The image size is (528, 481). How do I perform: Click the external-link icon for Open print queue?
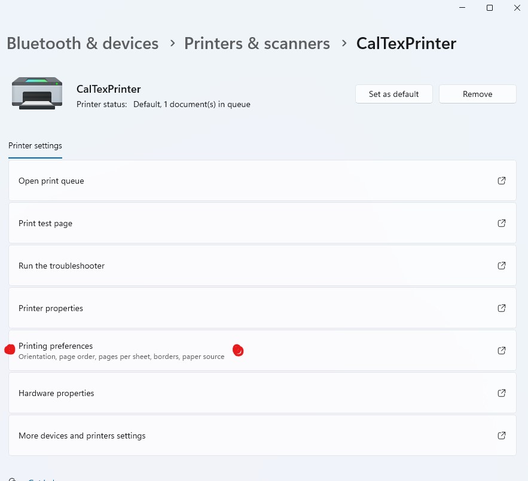point(502,181)
